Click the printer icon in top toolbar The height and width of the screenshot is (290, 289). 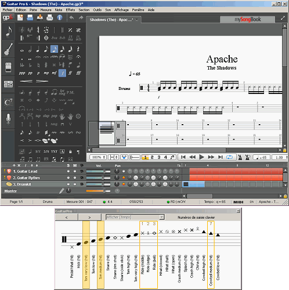50,17
